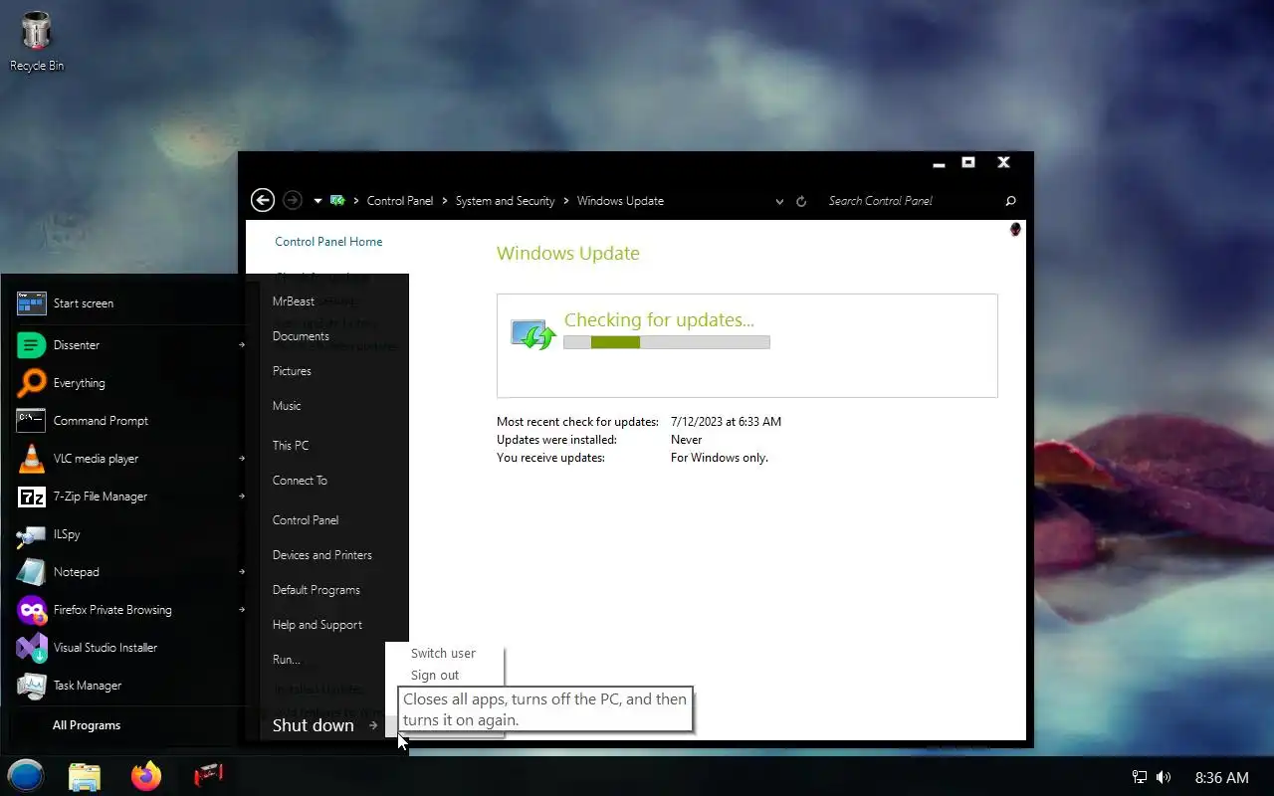1274x796 pixels.
Task: Click the Control Panel address bar icon
Action: 338,200
